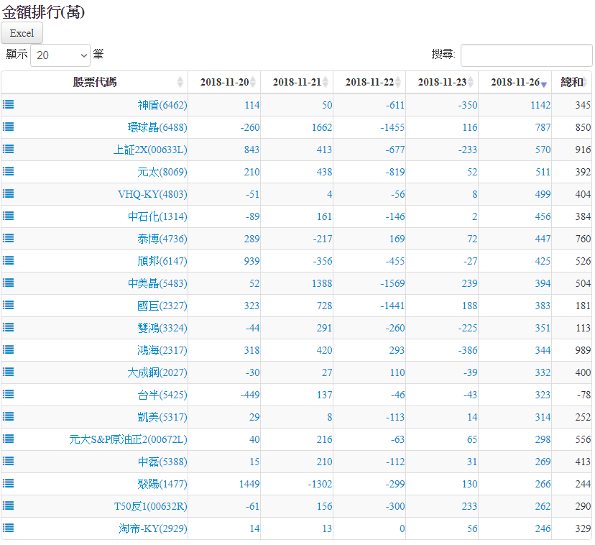Open the 顯示 rows-per-page dropdown
This screenshot has height=545, width=595.
[60, 55]
